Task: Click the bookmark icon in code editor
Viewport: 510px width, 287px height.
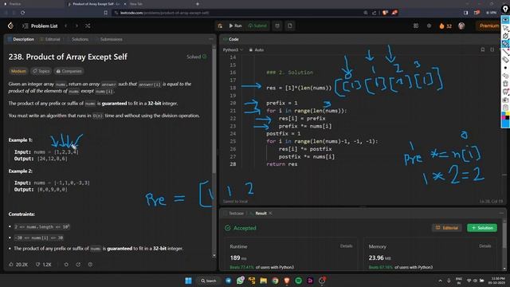Action: click(483, 49)
